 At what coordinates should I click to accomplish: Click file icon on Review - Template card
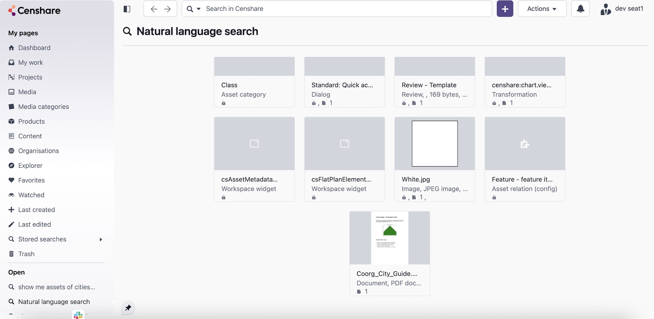(414, 103)
